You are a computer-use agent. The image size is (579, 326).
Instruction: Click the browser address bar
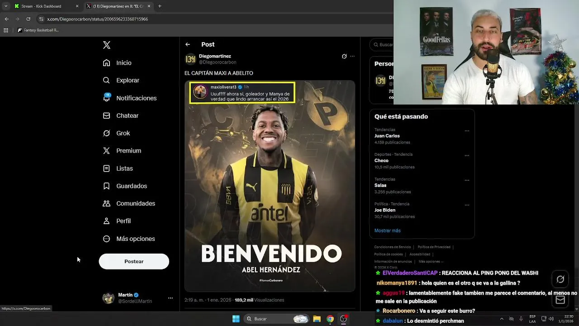coord(213,19)
